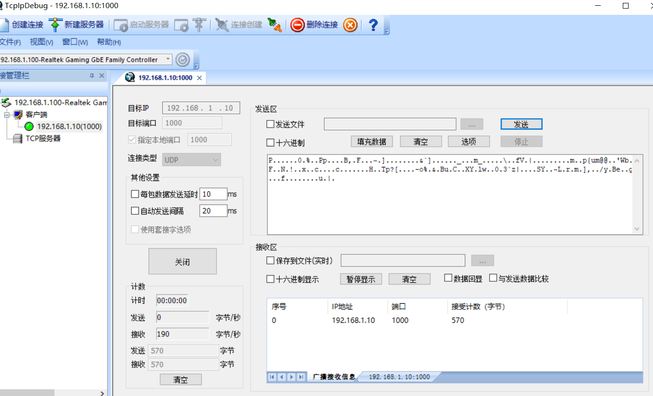Click inside the send data text box
This screenshot has height=396, width=653.
450,194
